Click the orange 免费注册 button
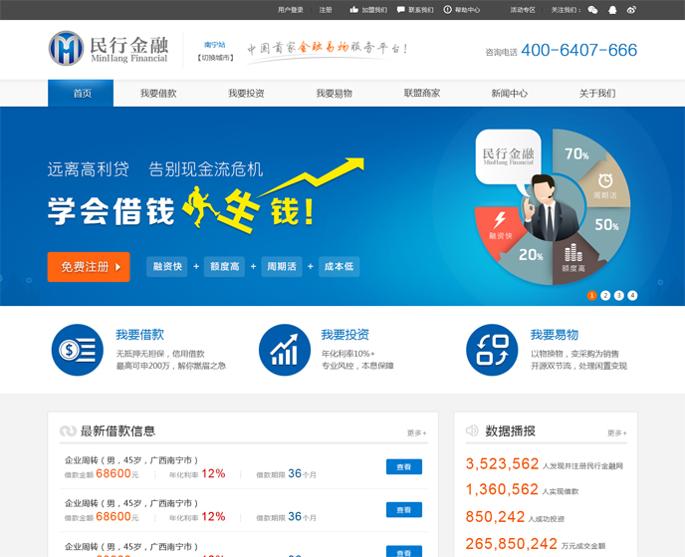This screenshot has width=685, height=557. click(89, 266)
